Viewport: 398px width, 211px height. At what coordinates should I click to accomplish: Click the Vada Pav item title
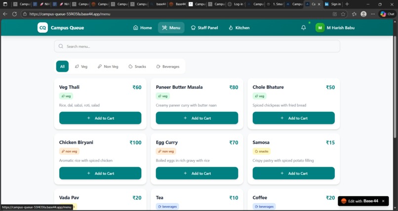pos(69,198)
